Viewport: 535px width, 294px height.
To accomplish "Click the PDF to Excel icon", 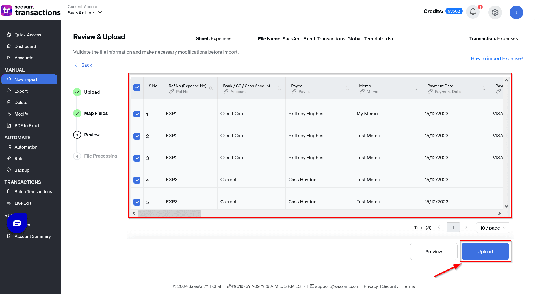I will pyautogui.click(x=9, y=125).
